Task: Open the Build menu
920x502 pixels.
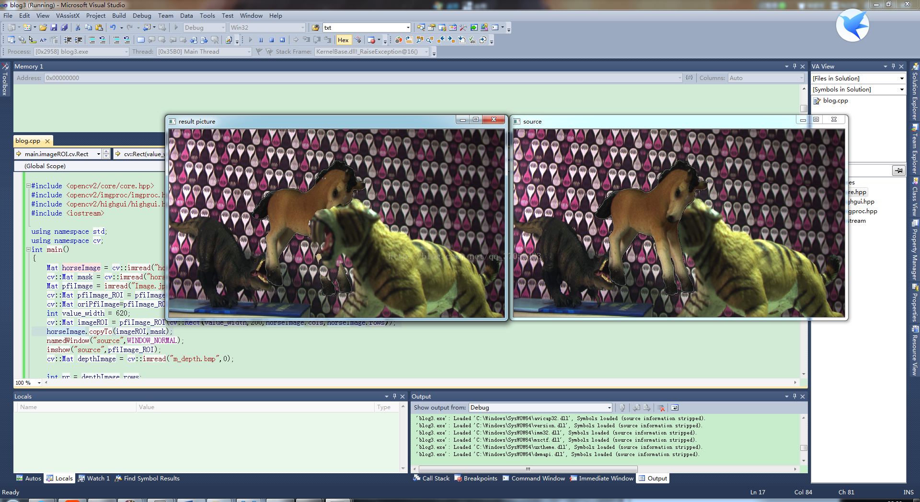Action: point(119,16)
